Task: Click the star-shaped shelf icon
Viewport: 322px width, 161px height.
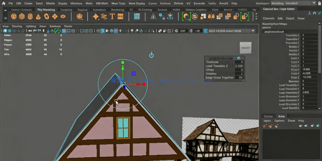Action: pyautogui.click(x=96, y=16)
